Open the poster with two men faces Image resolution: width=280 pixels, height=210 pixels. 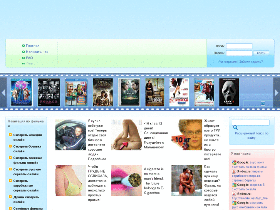point(129,92)
